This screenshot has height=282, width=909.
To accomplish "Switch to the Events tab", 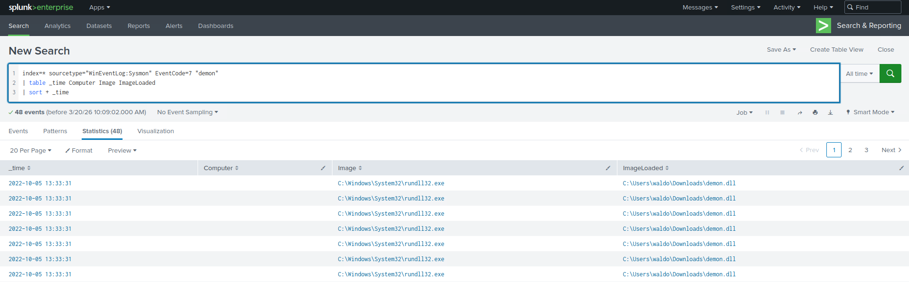I will [18, 131].
